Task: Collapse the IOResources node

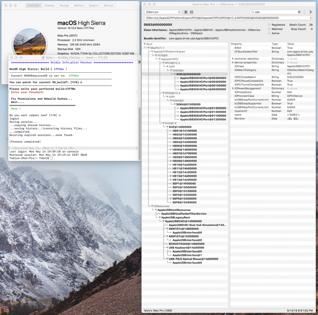Action: pos(152,206)
